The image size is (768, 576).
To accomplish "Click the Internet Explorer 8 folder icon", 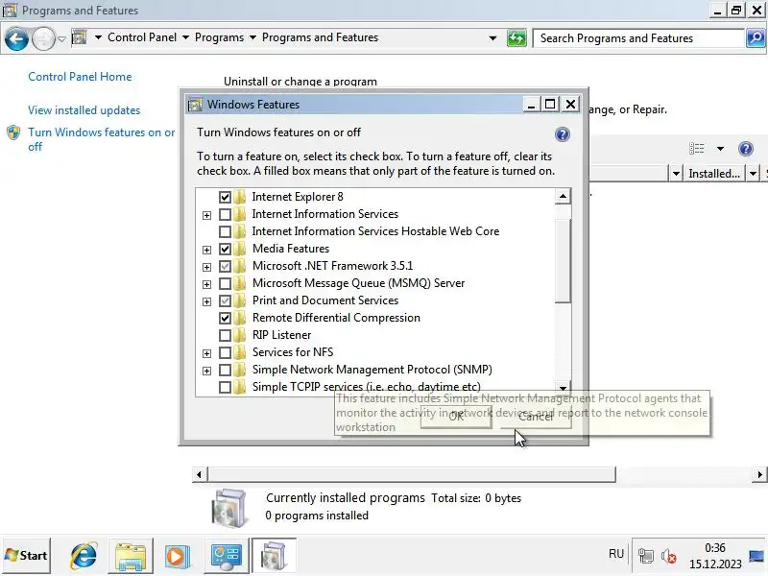I will [239, 197].
